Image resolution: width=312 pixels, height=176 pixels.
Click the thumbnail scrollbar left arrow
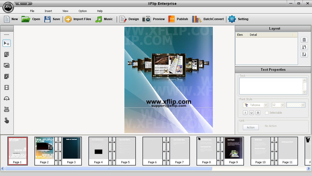(3, 169)
